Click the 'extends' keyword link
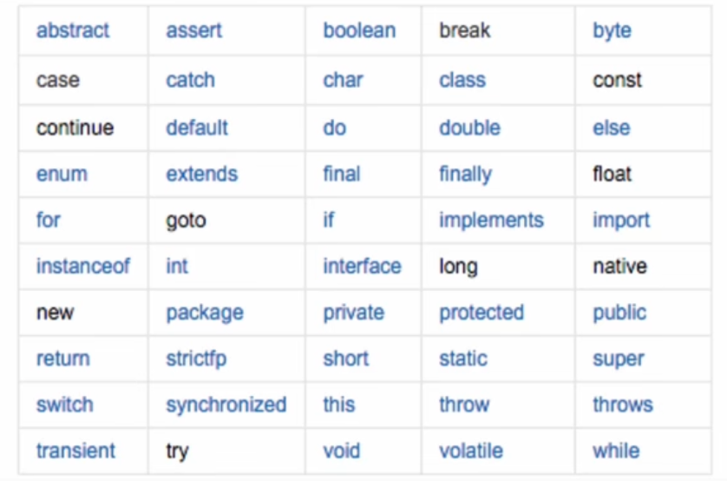Image resolution: width=727 pixels, height=481 pixels. pyautogui.click(x=201, y=174)
